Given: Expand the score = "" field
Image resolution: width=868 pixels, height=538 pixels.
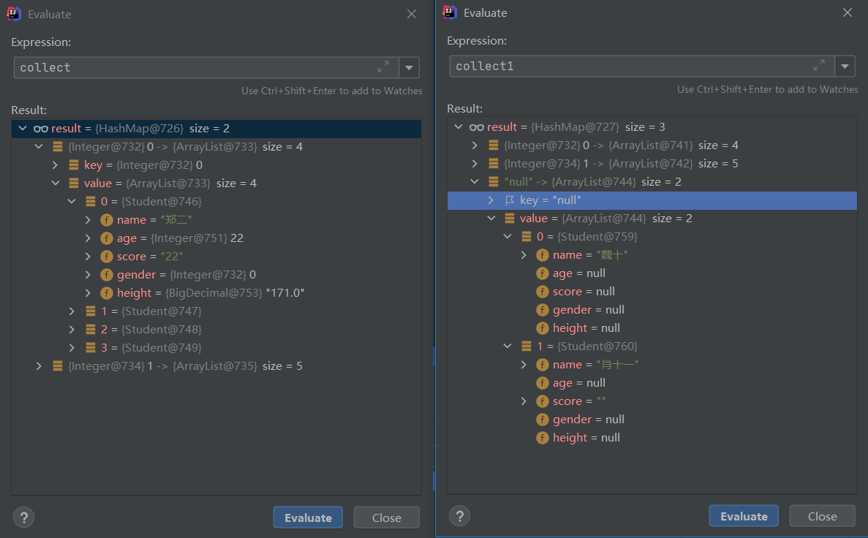Looking at the screenshot, I should pos(524,401).
